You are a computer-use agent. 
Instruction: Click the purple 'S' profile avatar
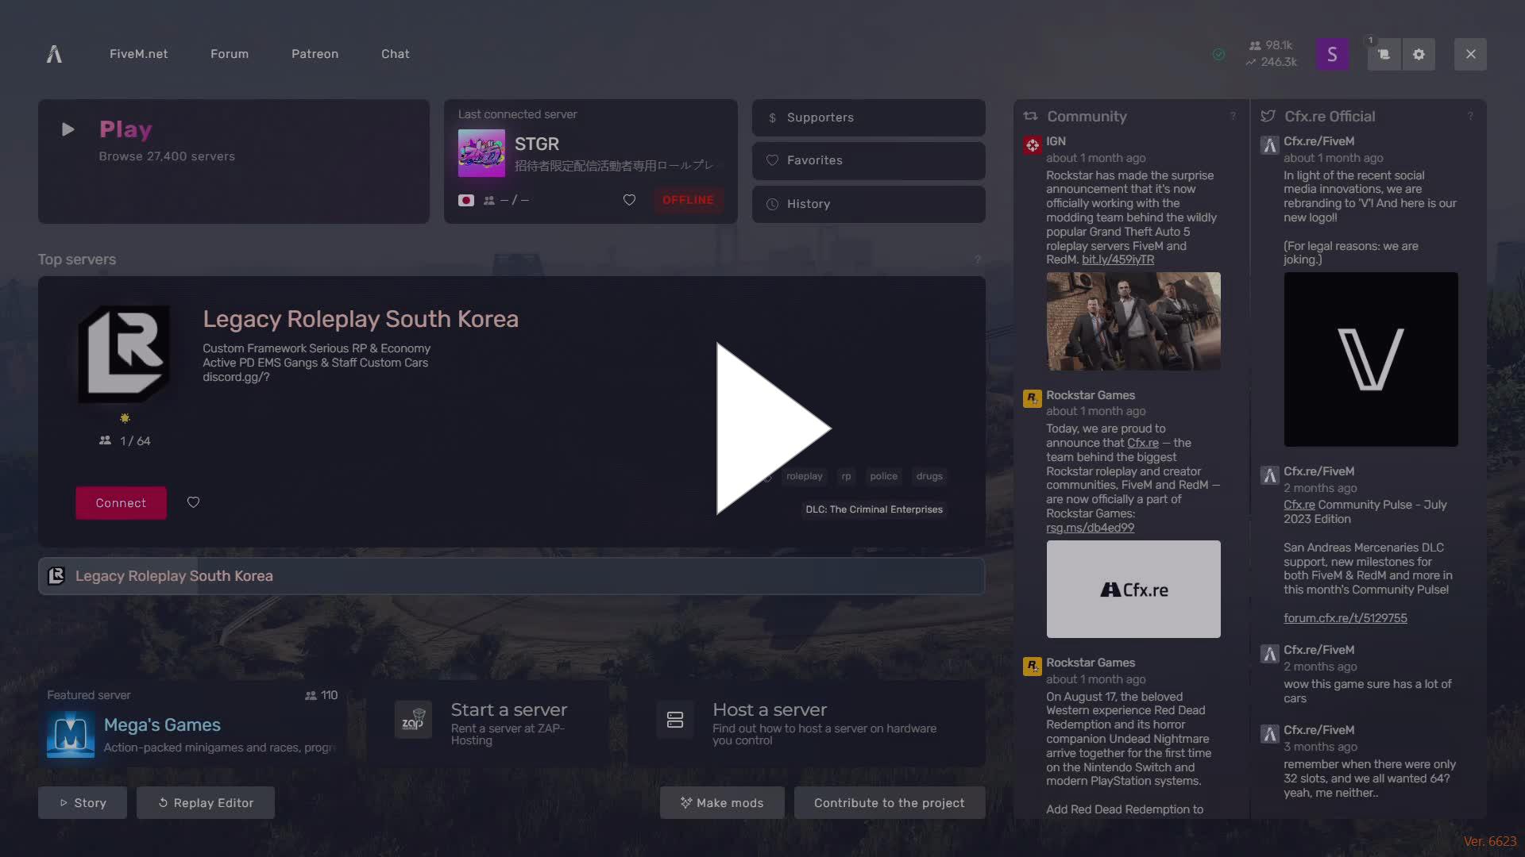pyautogui.click(x=1333, y=54)
